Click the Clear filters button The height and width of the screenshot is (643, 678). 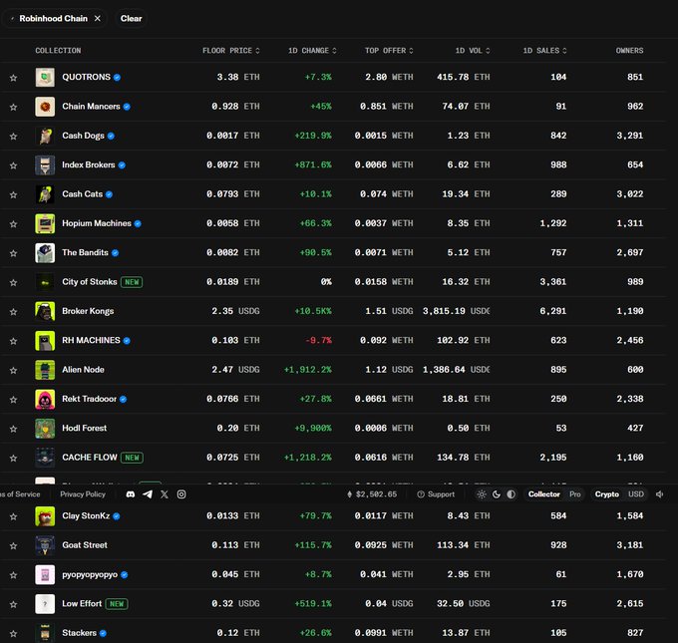[131, 19]
